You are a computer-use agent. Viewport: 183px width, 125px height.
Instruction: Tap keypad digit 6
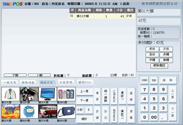click(163, 99)
